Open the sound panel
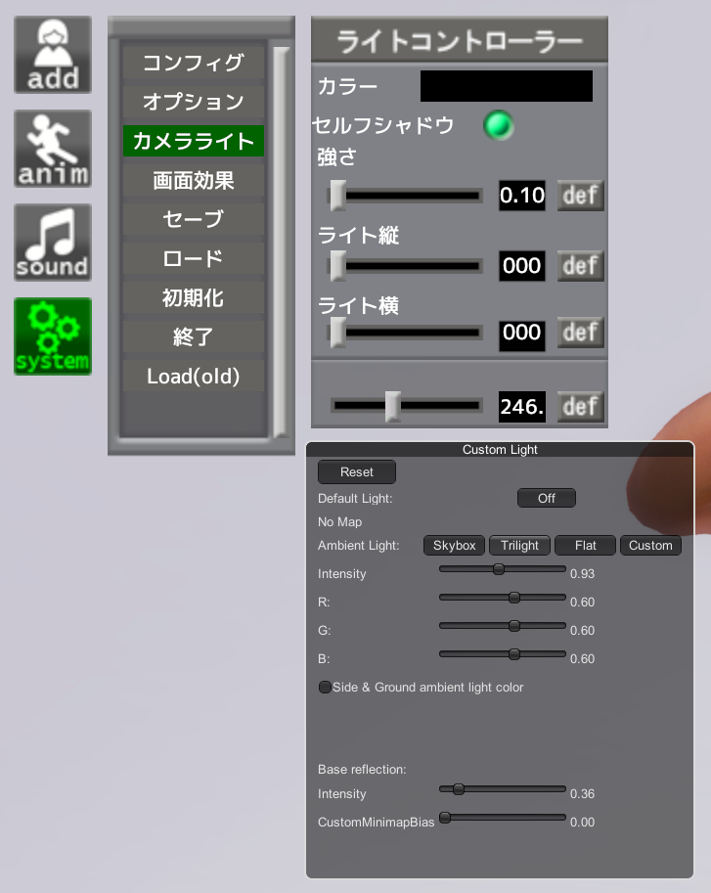711x893 pixels. click(x=53, y=243)
